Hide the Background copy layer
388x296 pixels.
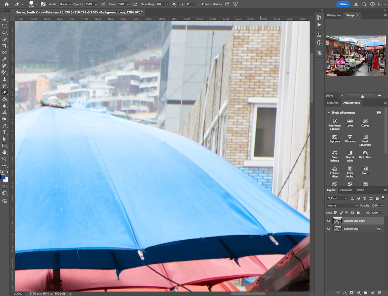(x=329, y=221)
